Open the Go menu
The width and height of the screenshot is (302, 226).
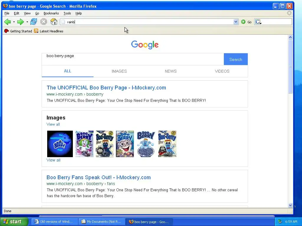coord(37,13)
